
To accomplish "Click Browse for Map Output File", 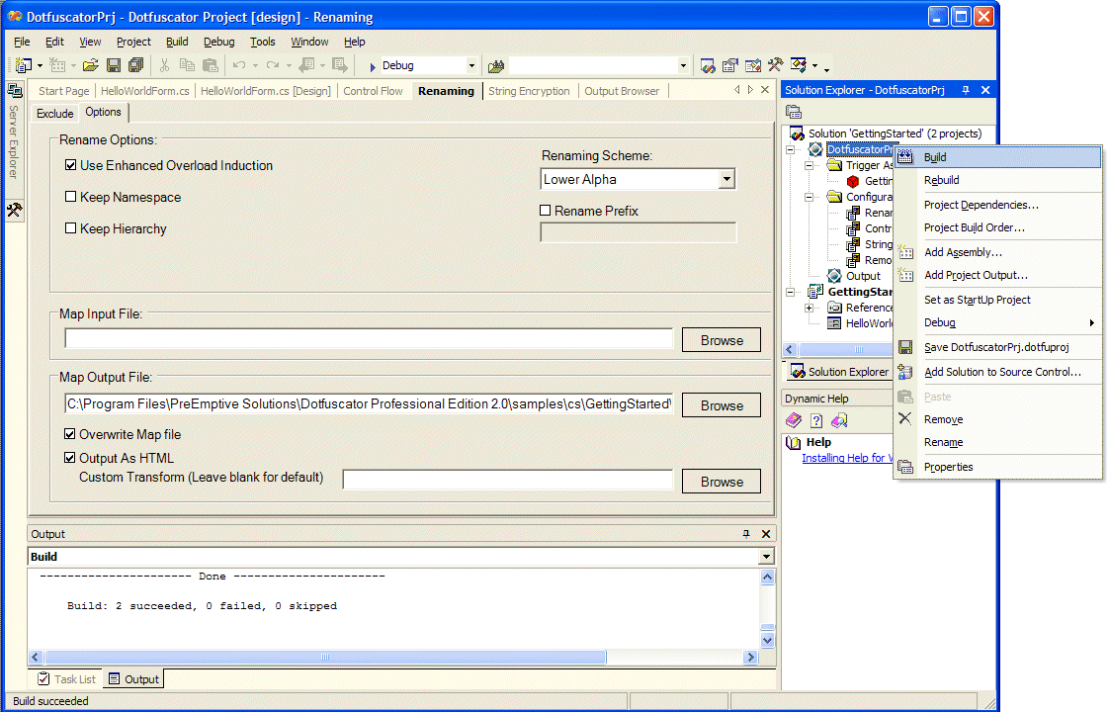I will coord(722,405).
